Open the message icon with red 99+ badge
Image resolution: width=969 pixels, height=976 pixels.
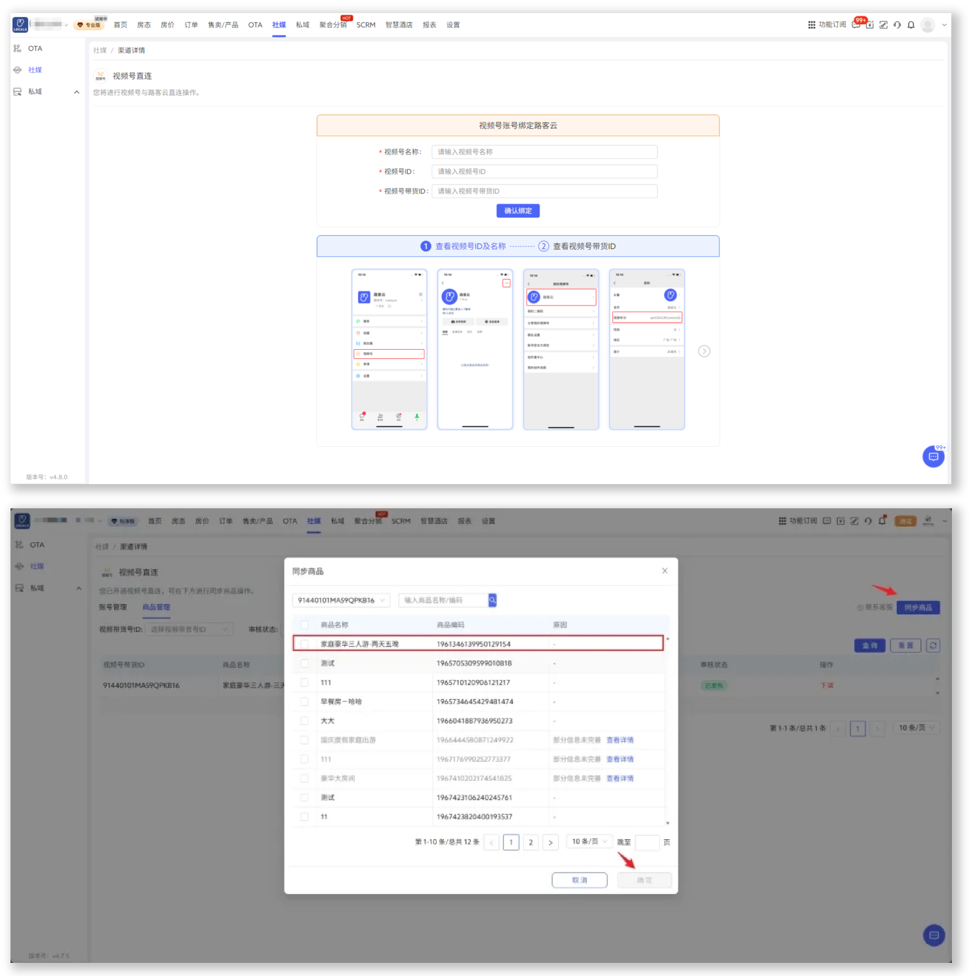tap(856, 25)
